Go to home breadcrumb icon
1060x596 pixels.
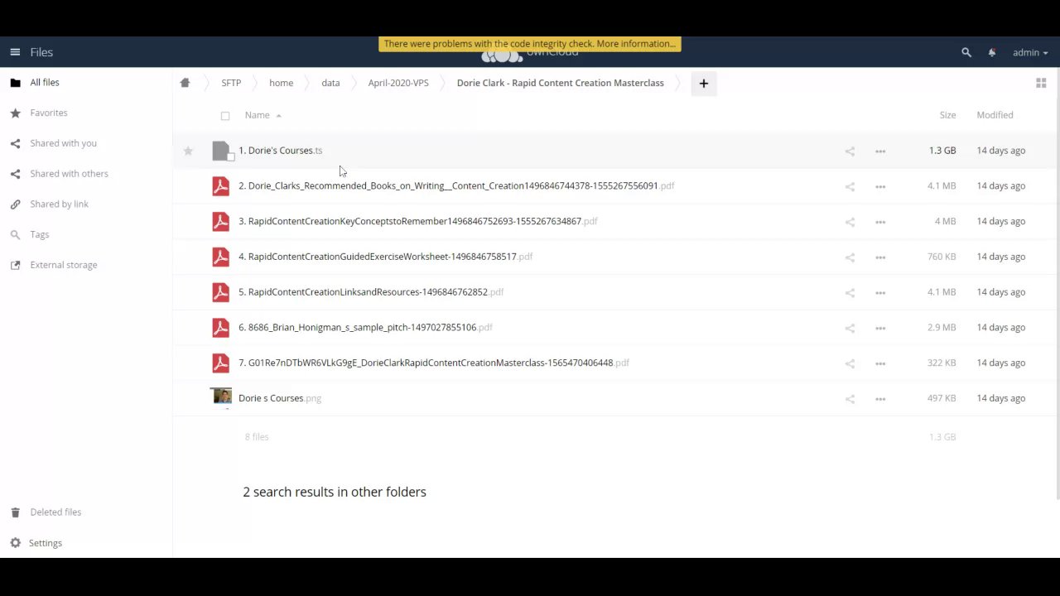[x=185, y=83]
